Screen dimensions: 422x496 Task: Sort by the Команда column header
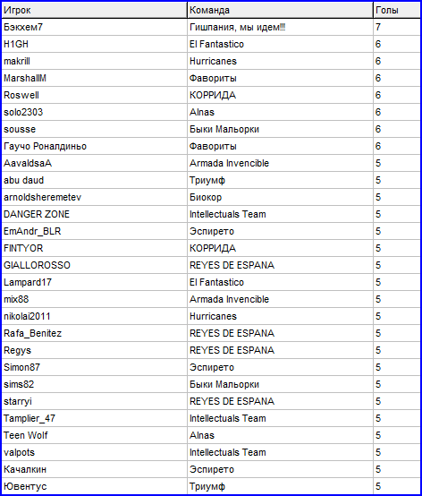(x=280, y=10)
